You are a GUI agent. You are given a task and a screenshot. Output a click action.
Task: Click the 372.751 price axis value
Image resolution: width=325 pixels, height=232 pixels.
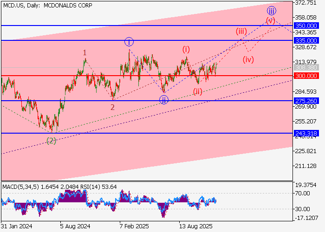305,3
